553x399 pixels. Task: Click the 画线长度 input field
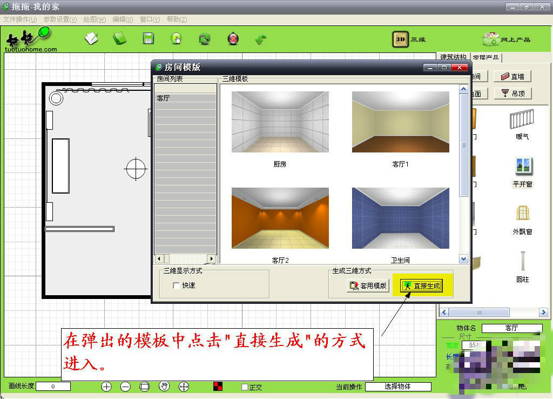coord(53,386)
